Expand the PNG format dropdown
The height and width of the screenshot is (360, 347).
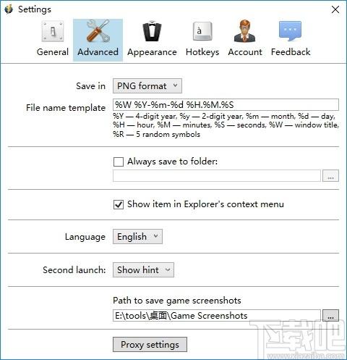[x=147, y=85]
